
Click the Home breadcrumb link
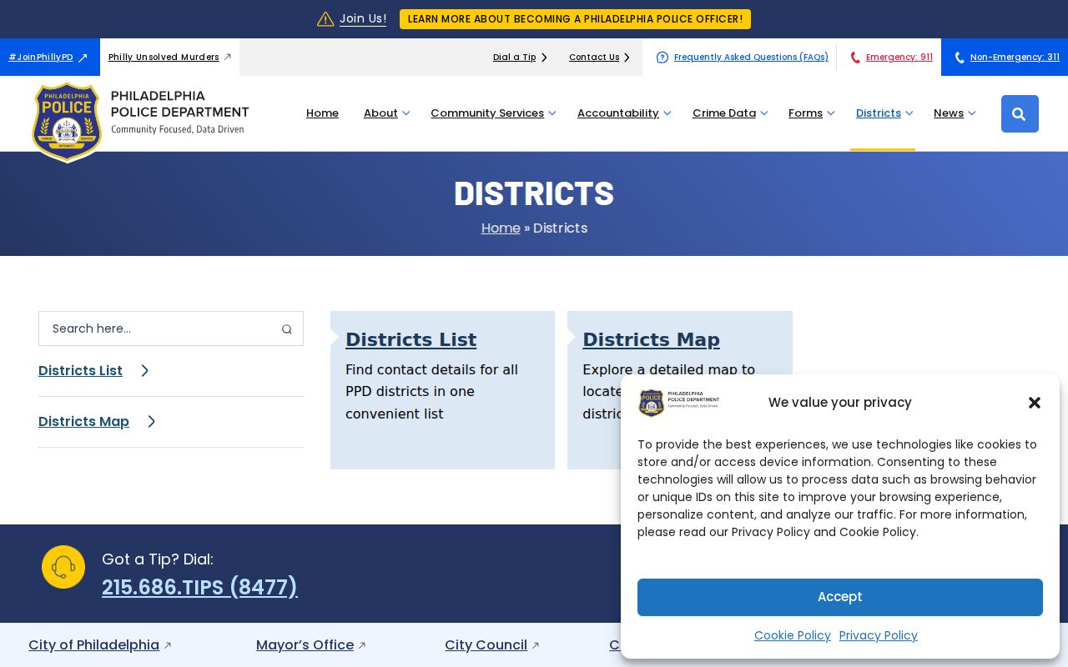[x=501, y=228]
